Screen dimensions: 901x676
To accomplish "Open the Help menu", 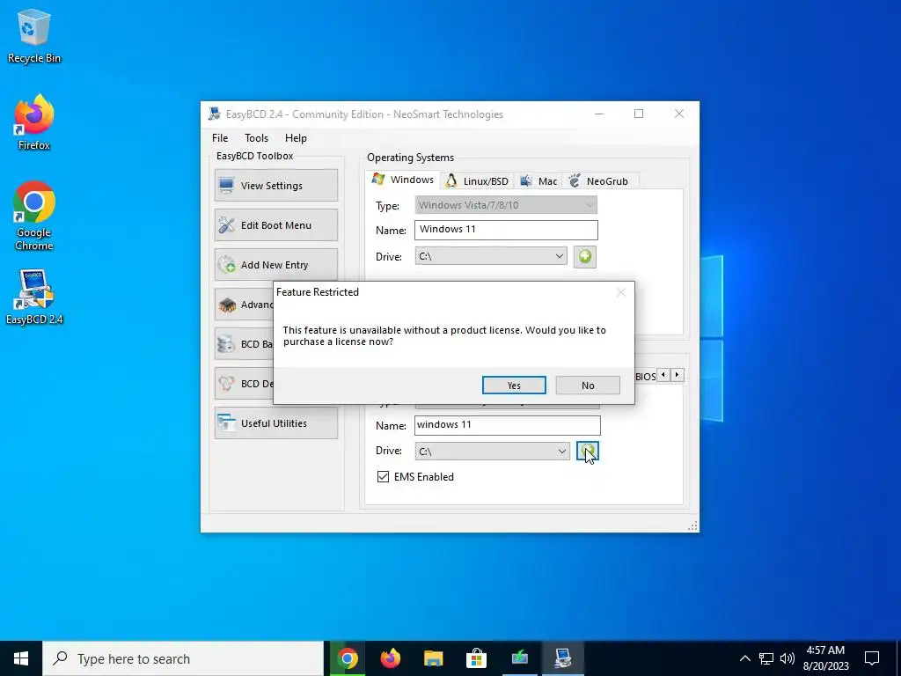I will coord(296,138).
